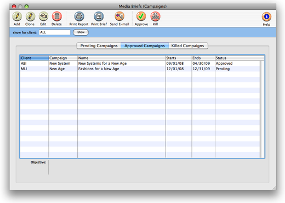Click the Objective text area
The width and height of the screenshot is (285, 203).
157,167
